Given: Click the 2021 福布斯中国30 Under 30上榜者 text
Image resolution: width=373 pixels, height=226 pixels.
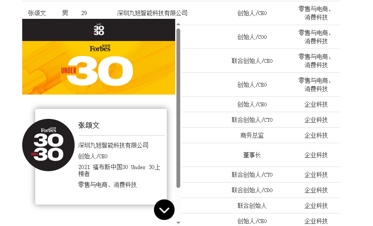Looking at the screenshot, I should (119, 170).
